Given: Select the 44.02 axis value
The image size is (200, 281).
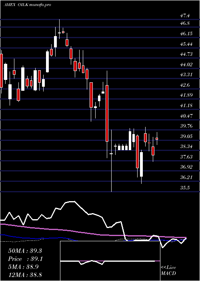Looking at the screenshot, I should pos(186,64).
